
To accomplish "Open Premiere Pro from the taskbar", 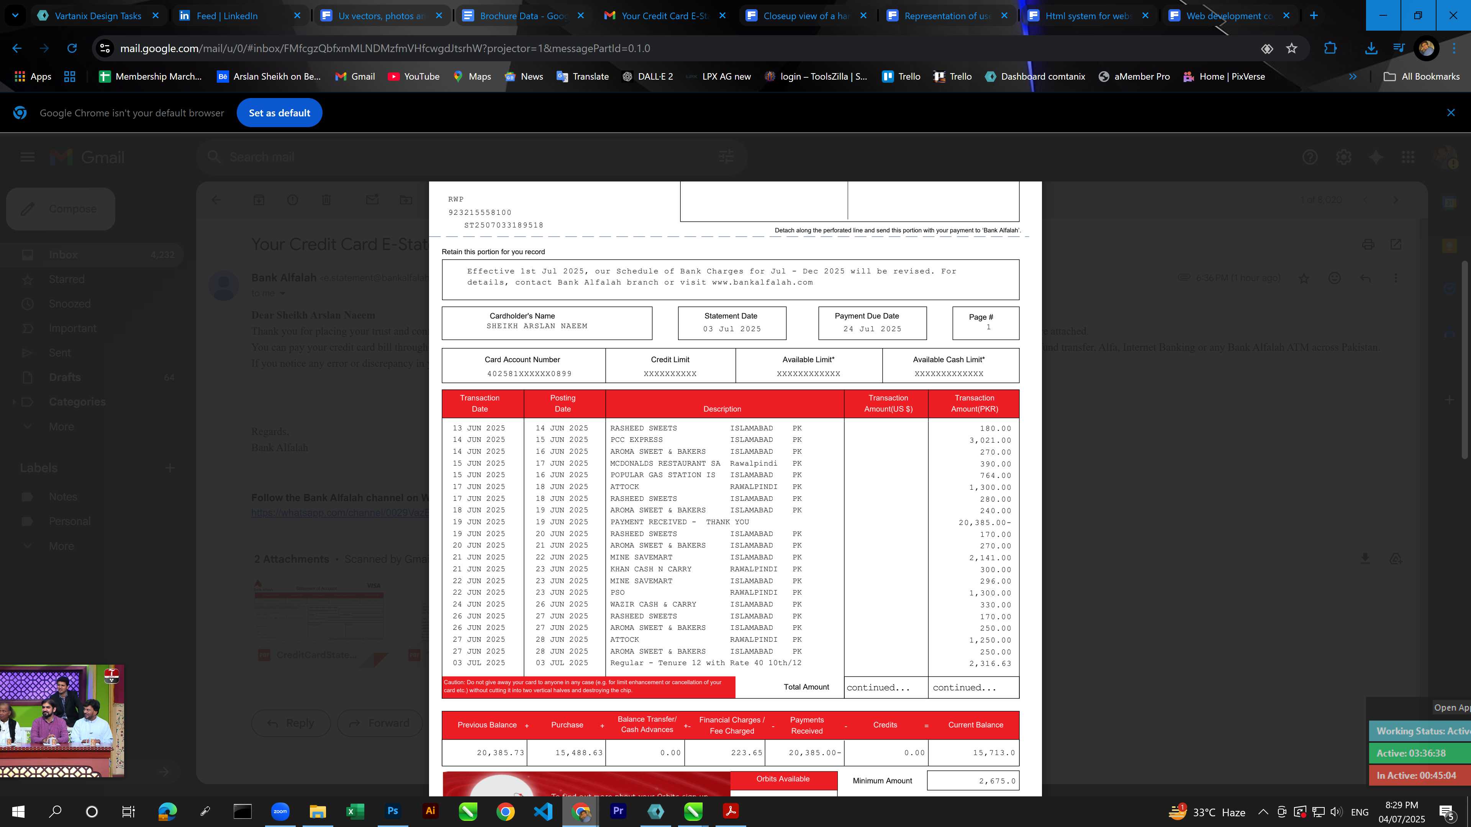I will [x=618, y=811].
